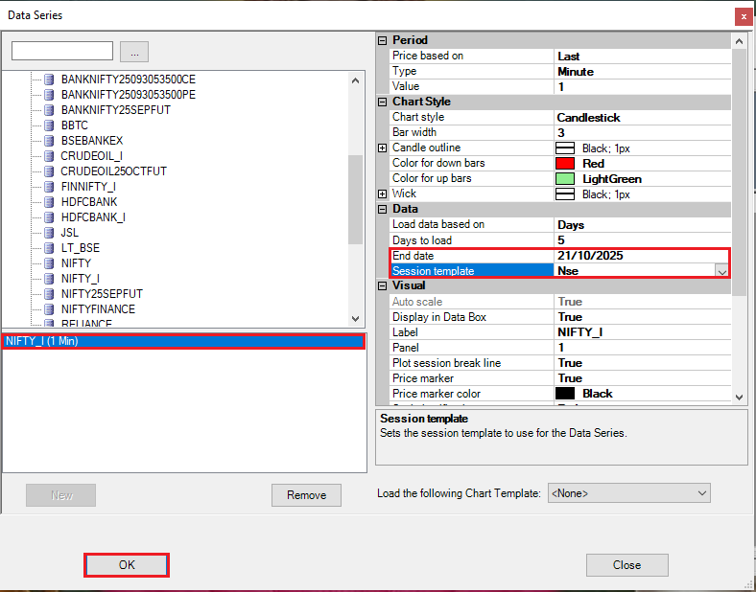Expand the Candle outline property
The image size is (756, 592).
point(383,148)
